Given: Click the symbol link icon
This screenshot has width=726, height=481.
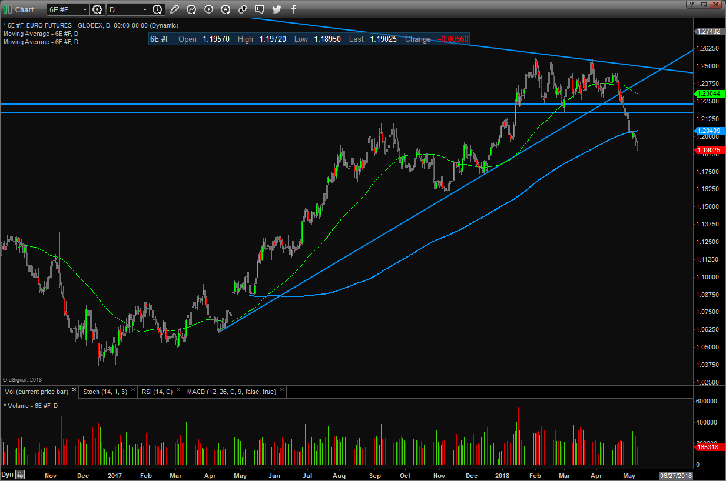Looking at the screenshot, I should (243, 9).
